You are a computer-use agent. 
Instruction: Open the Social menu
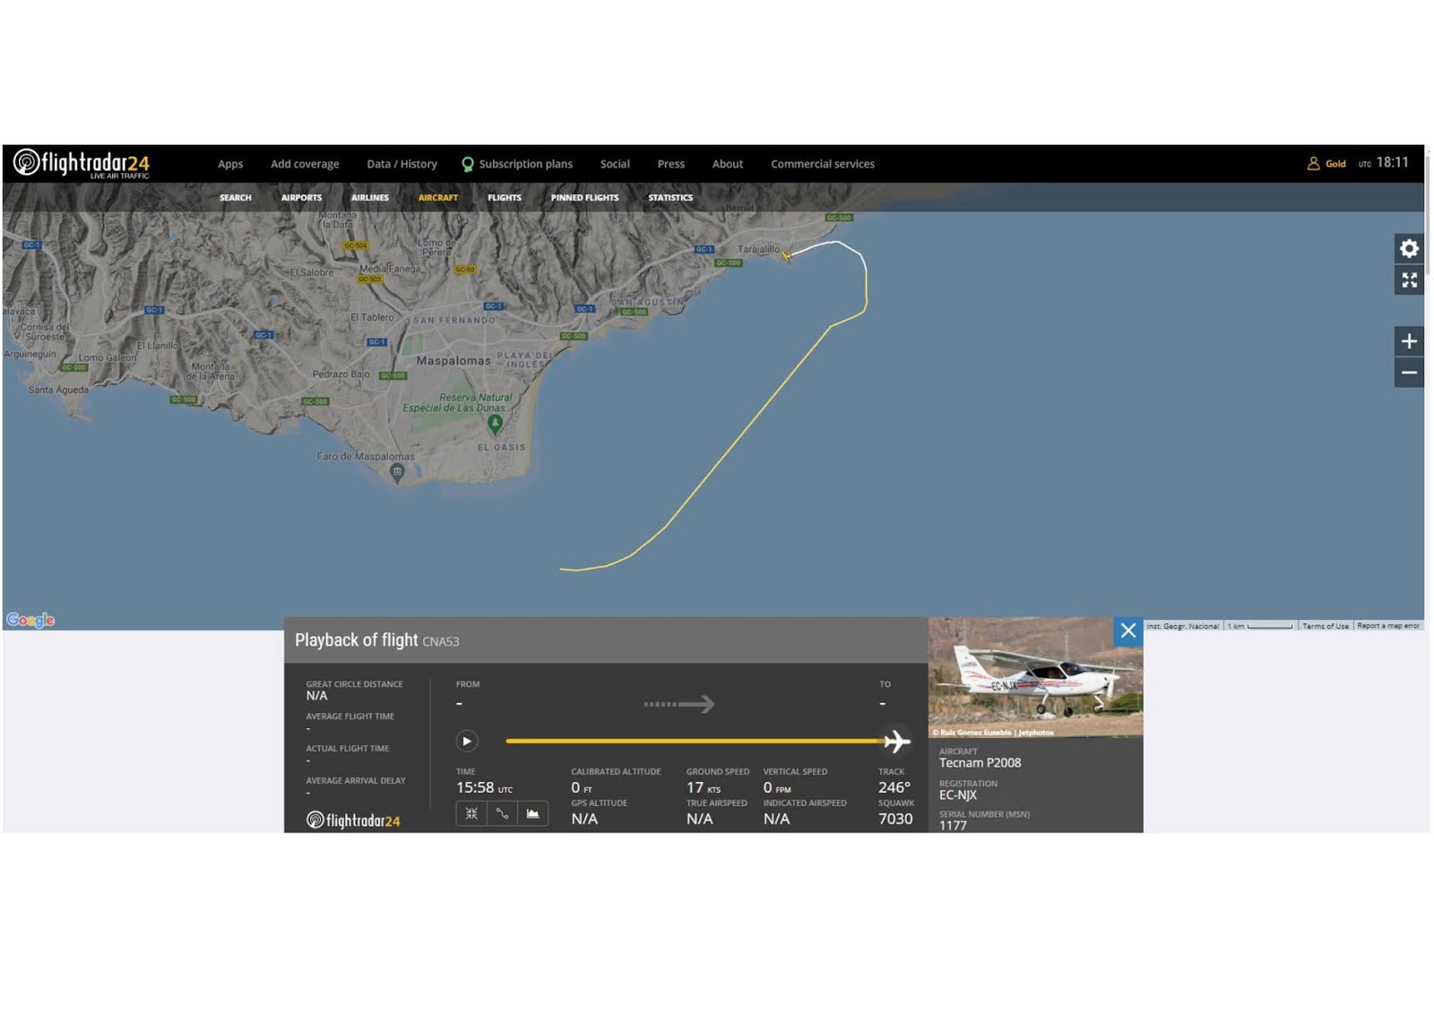[x=615, y=164]
